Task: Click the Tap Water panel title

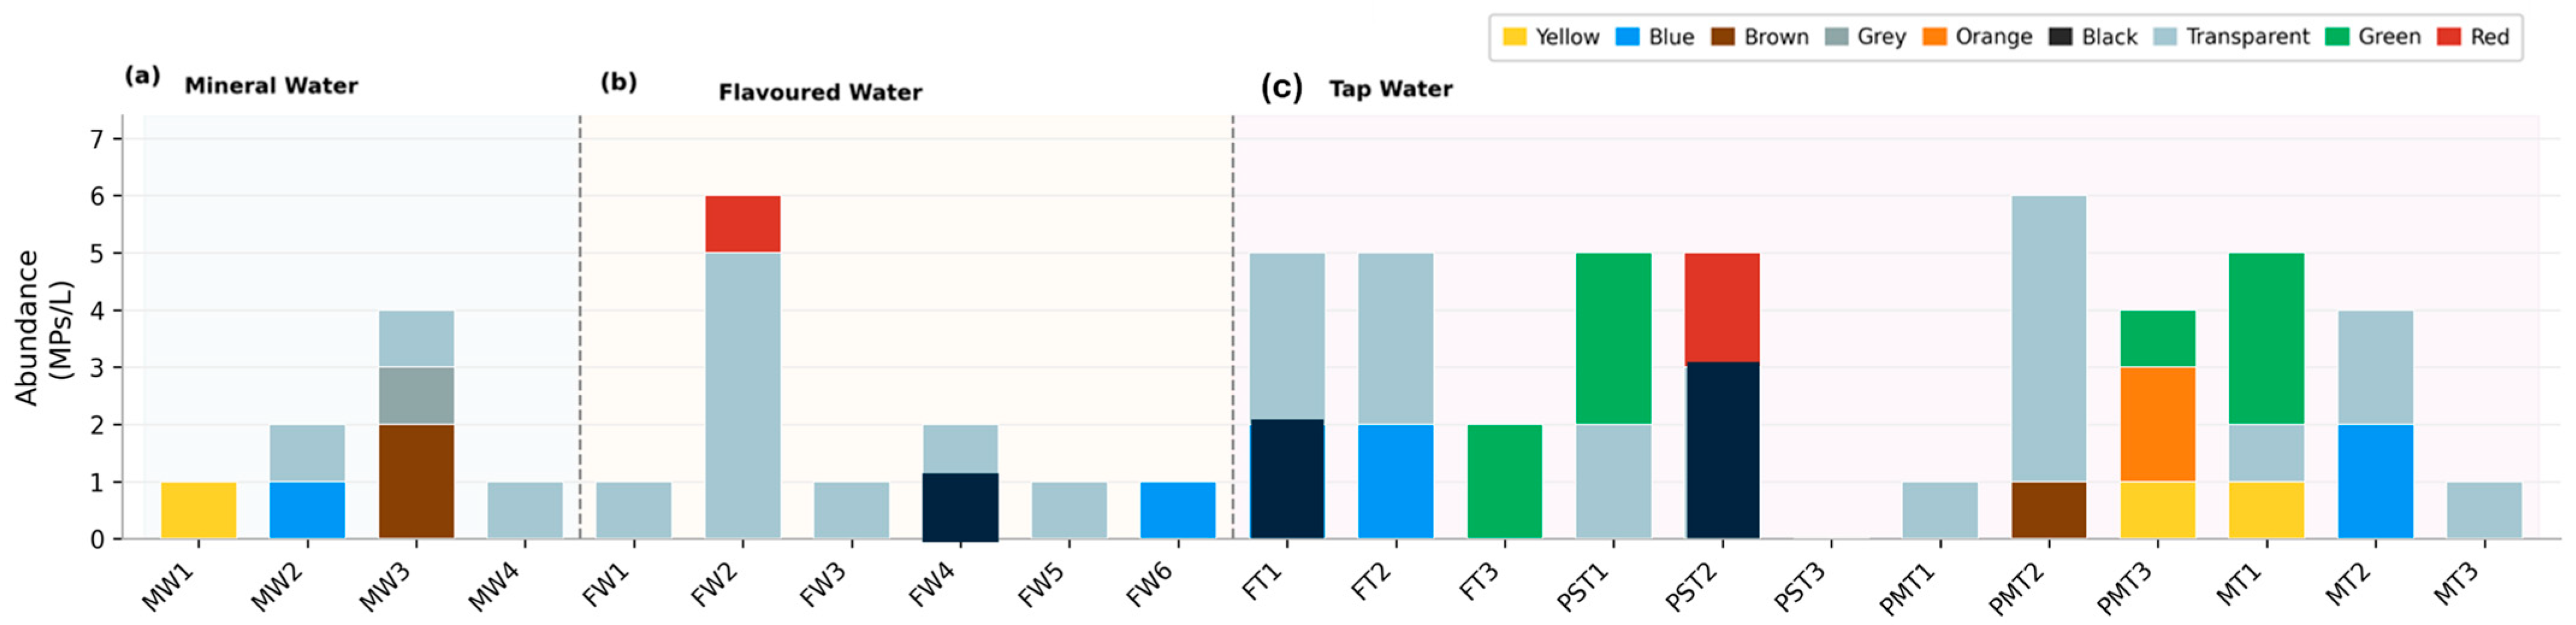Action: [1391, 89]
